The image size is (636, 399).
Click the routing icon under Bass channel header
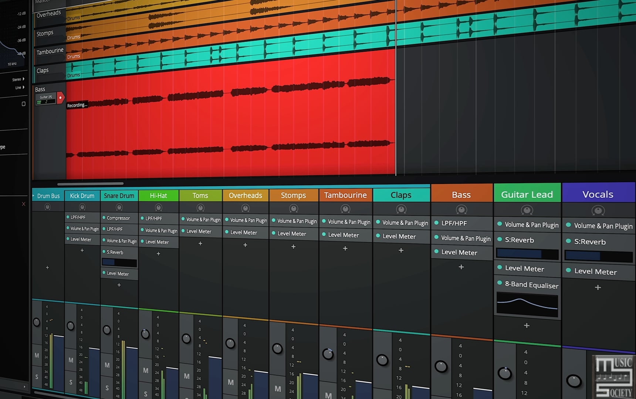[461, 210]
